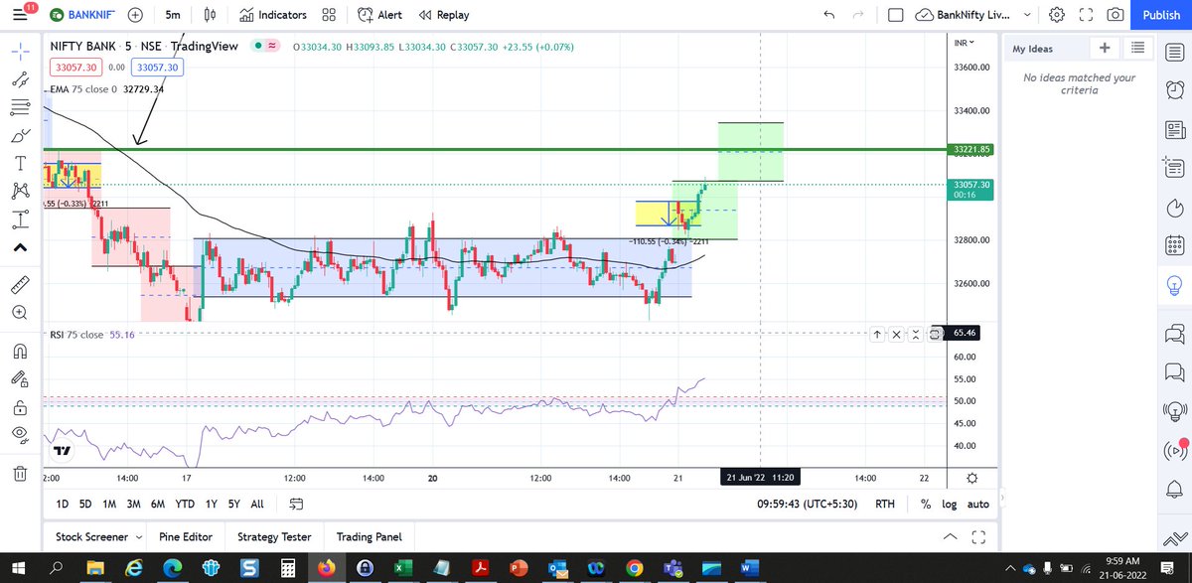
Task: Open ideas lightbulb panel
Action: point(1175,285)
